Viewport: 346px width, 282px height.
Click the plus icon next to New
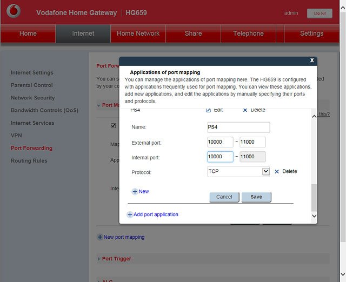[135, 192]
